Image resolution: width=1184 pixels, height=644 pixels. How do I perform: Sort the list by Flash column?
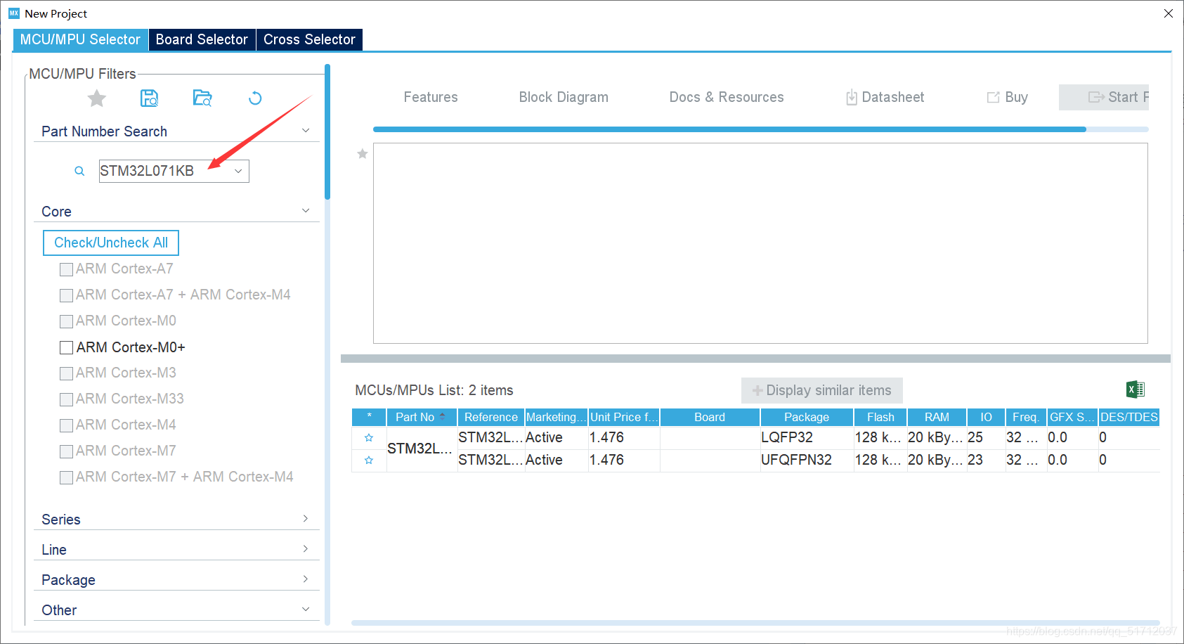(880, 417)
